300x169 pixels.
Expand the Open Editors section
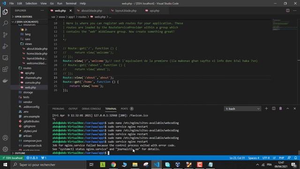(x=29, y=17)
